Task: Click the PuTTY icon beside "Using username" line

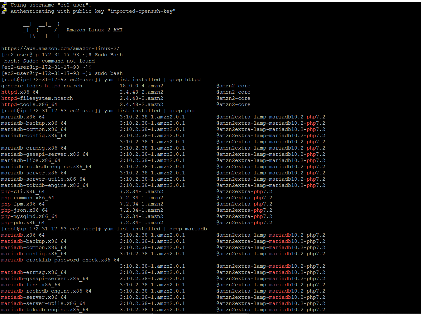Action: [x=4, y=5]
